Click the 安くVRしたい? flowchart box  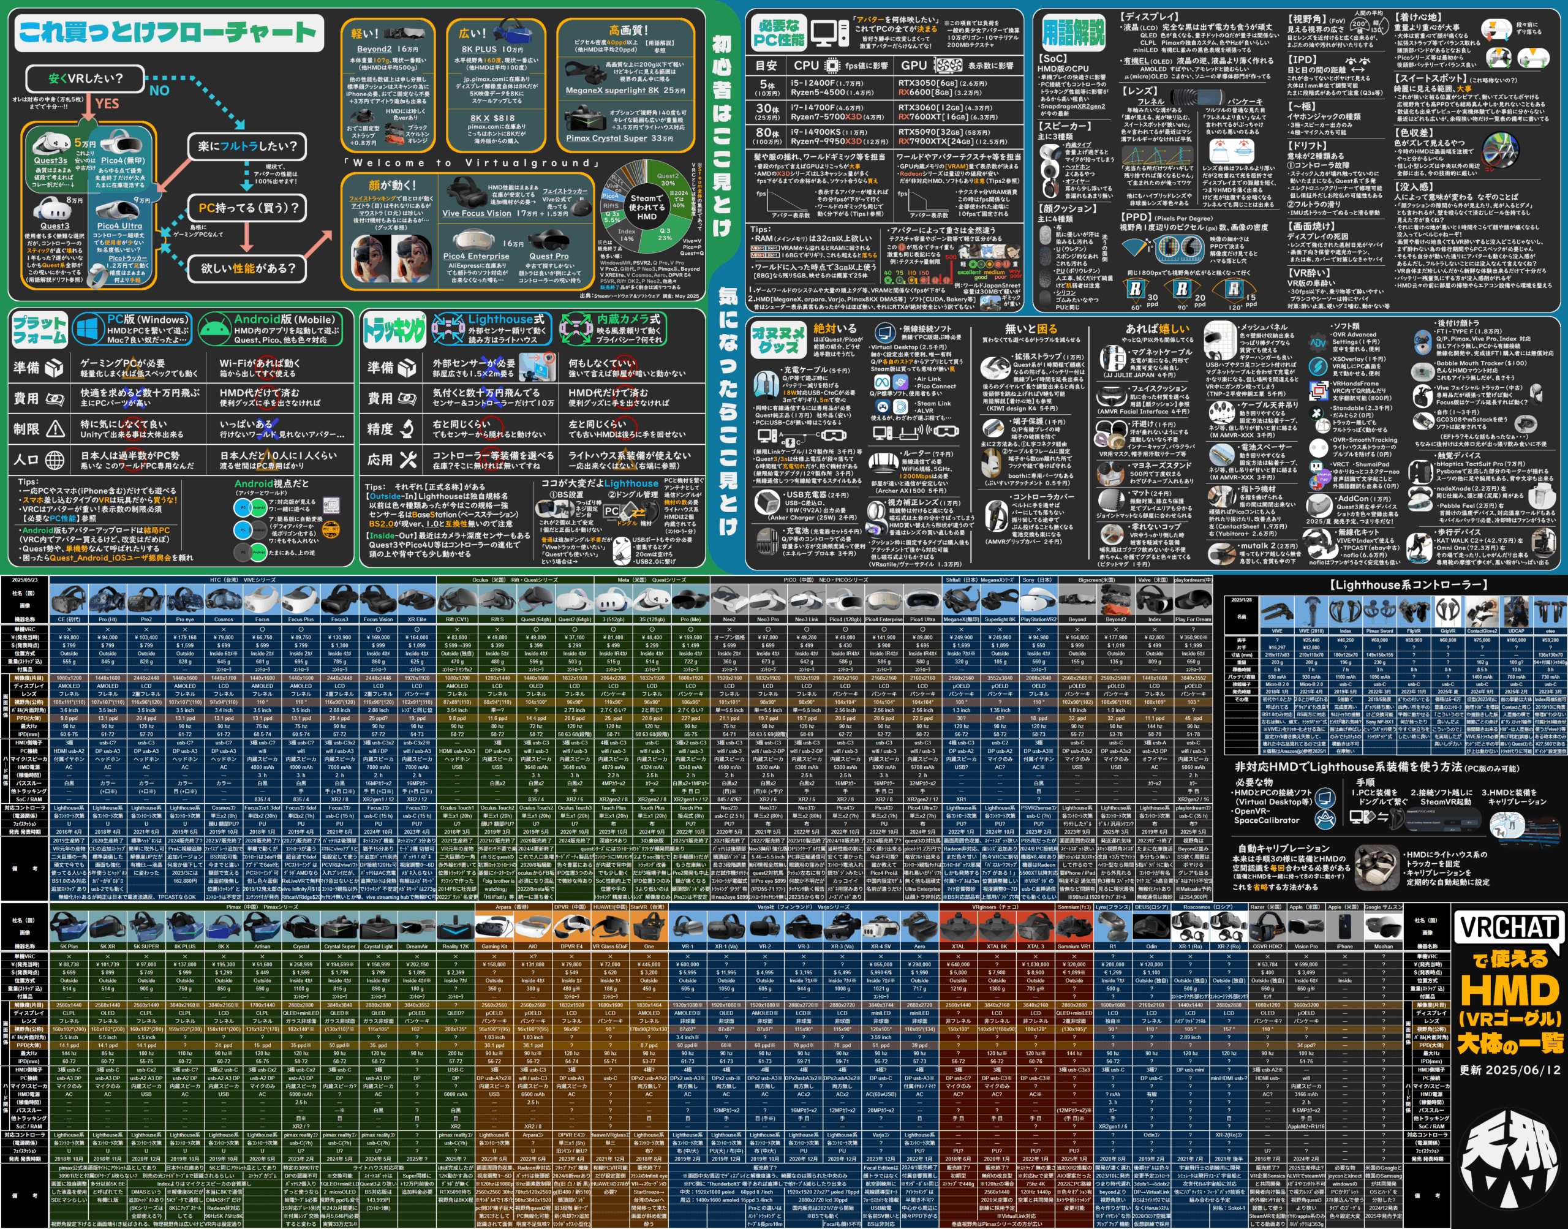86,78
